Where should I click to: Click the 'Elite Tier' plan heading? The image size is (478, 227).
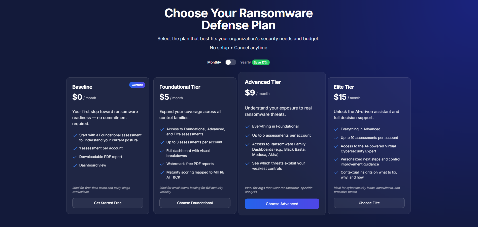click(344, 87)
